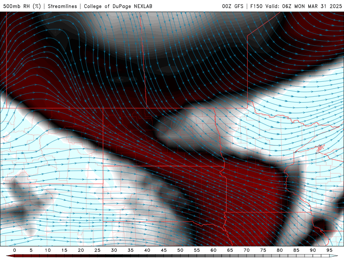Screen dimensions: 344x258
Task: Click the "5" value on color scale
Action: (31, 250)
